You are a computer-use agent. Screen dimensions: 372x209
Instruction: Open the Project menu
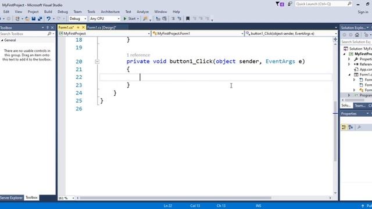[33, 12]
